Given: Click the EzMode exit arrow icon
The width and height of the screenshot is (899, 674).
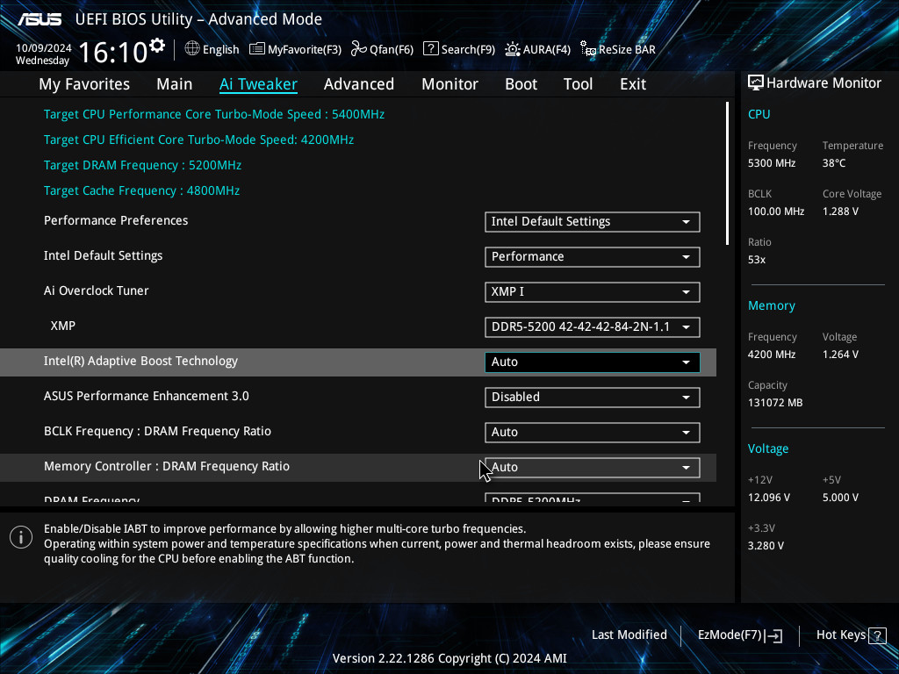Looking at the screenshot, I should click(x=773, y=635).
